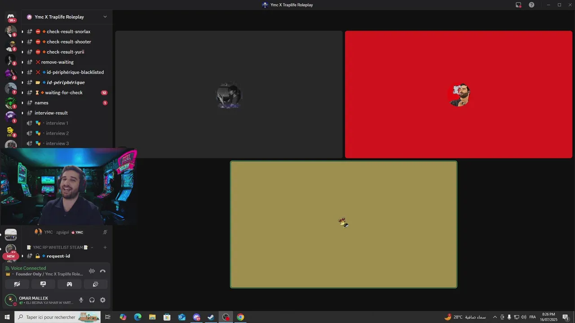Mute microphone in user panel
This screenshot has width=575, height=323.
click(81, 300)
